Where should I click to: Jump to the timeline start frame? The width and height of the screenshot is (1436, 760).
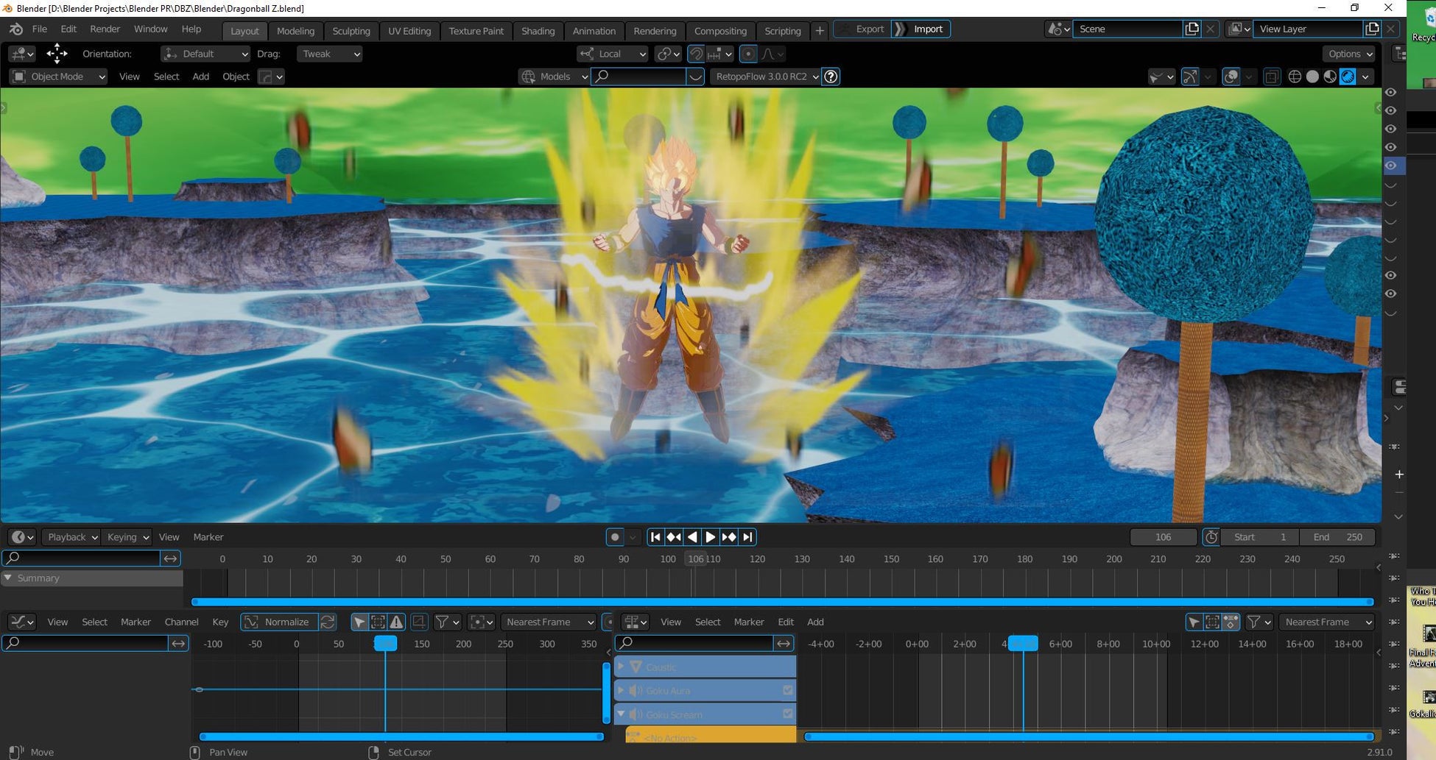point(655,537)
